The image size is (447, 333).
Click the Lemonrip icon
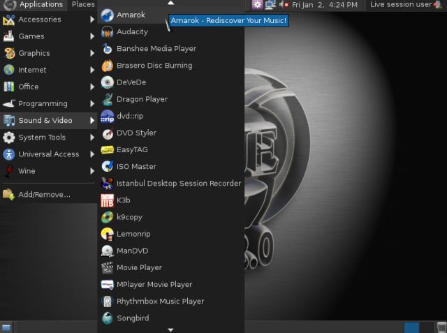[107, 234]
